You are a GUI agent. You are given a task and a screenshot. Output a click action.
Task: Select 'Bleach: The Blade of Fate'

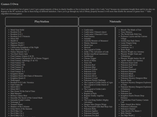coord(131,30)
